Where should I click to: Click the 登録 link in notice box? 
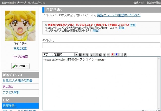[133, 25]
